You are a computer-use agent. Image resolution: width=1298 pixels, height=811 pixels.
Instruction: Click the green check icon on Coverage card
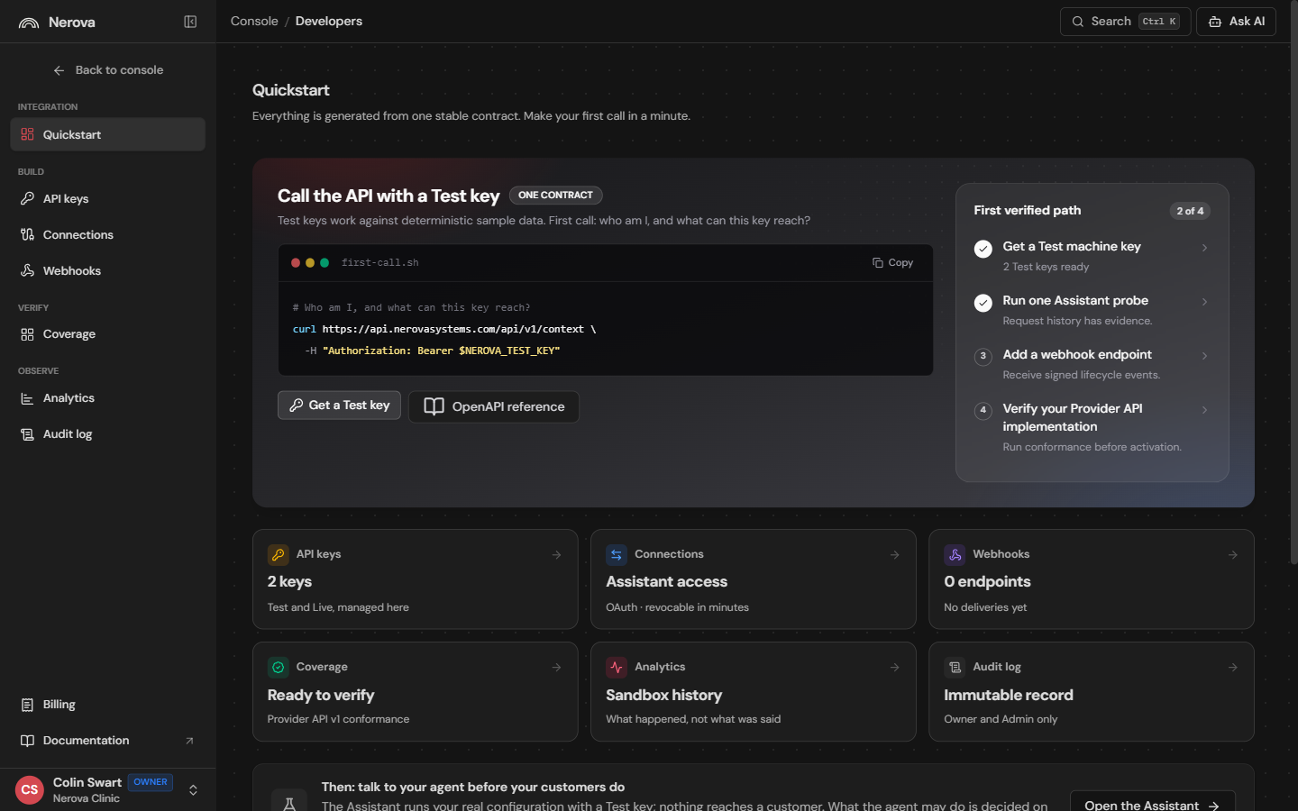(x=279, y=667)
